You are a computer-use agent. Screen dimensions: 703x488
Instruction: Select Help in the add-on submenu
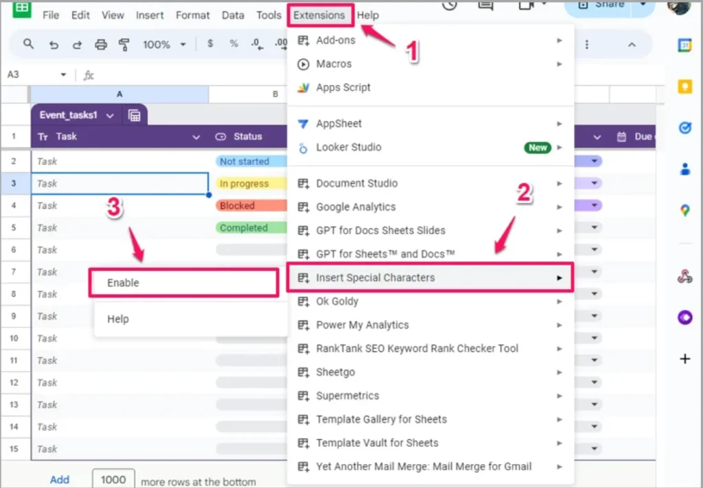(191, 319)
